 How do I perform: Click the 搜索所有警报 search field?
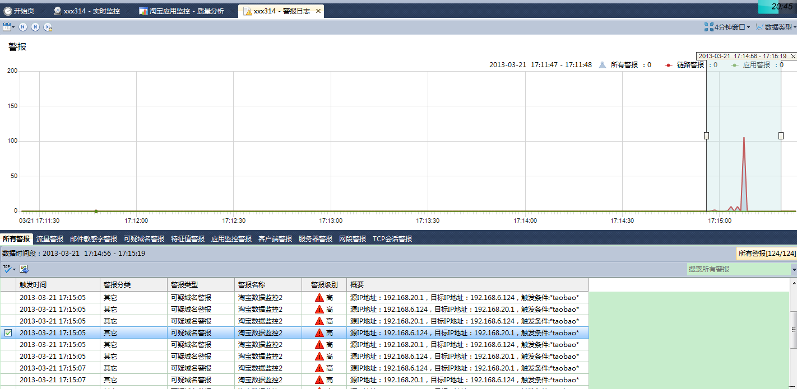739,269
